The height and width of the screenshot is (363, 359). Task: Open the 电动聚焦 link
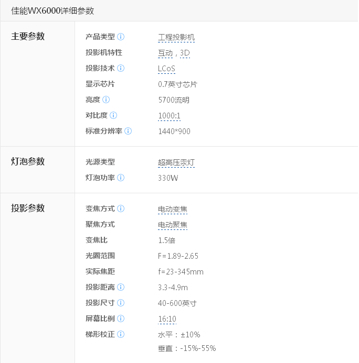[173, 225]
